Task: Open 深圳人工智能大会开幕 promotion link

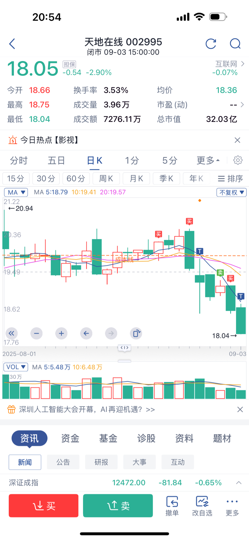Action: click(x=87, y=410)
